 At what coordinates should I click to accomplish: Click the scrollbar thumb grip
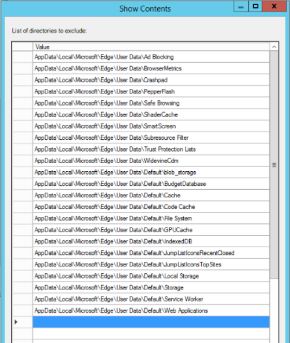click(274, 165)
